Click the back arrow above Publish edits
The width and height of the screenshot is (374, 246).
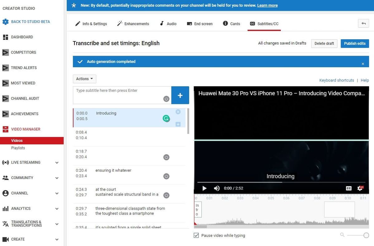click(363, 23)
